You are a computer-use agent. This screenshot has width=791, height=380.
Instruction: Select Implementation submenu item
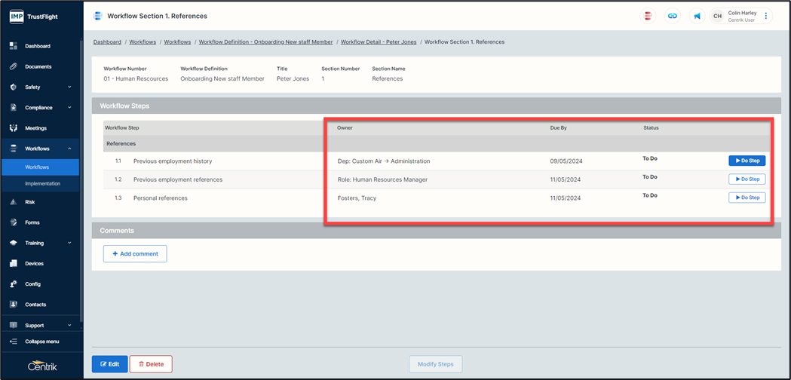pos(42,183)
